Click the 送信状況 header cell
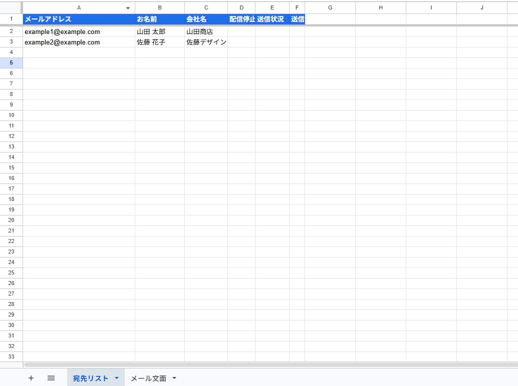The image size is (518, 386). [272, 19]
